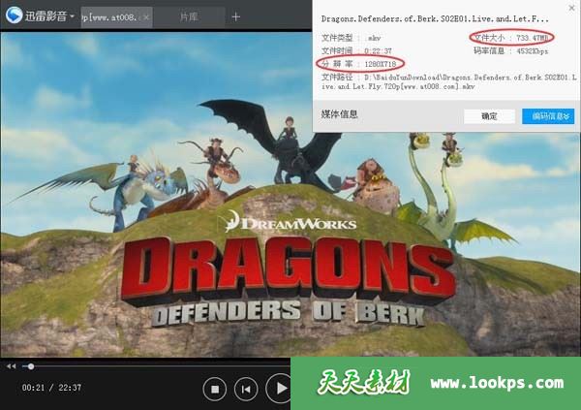
Task: Open the 迅雷影音 main menu dropdown
Action: pyautogui.click(x=71, y=17)
